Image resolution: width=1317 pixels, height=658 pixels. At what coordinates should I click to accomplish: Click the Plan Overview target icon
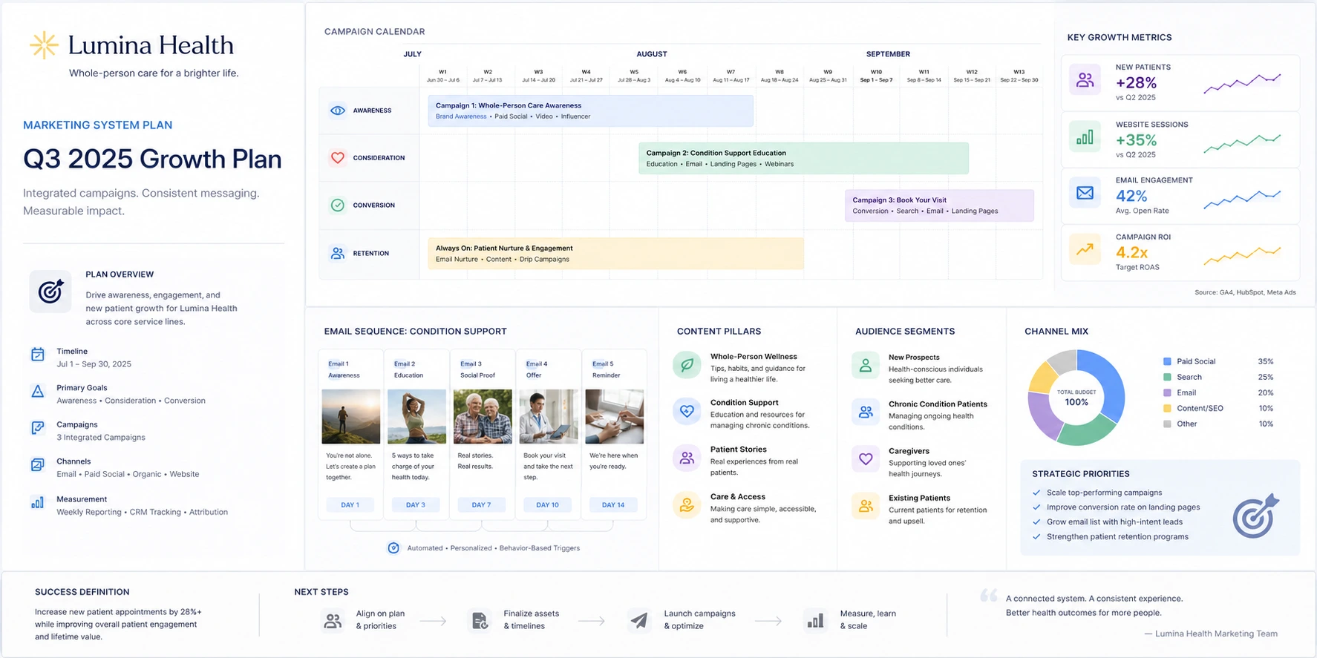(50, 291)
